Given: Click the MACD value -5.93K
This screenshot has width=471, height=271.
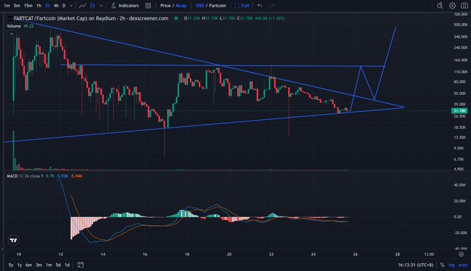Looking at the screenshot, I should (62, 176).
